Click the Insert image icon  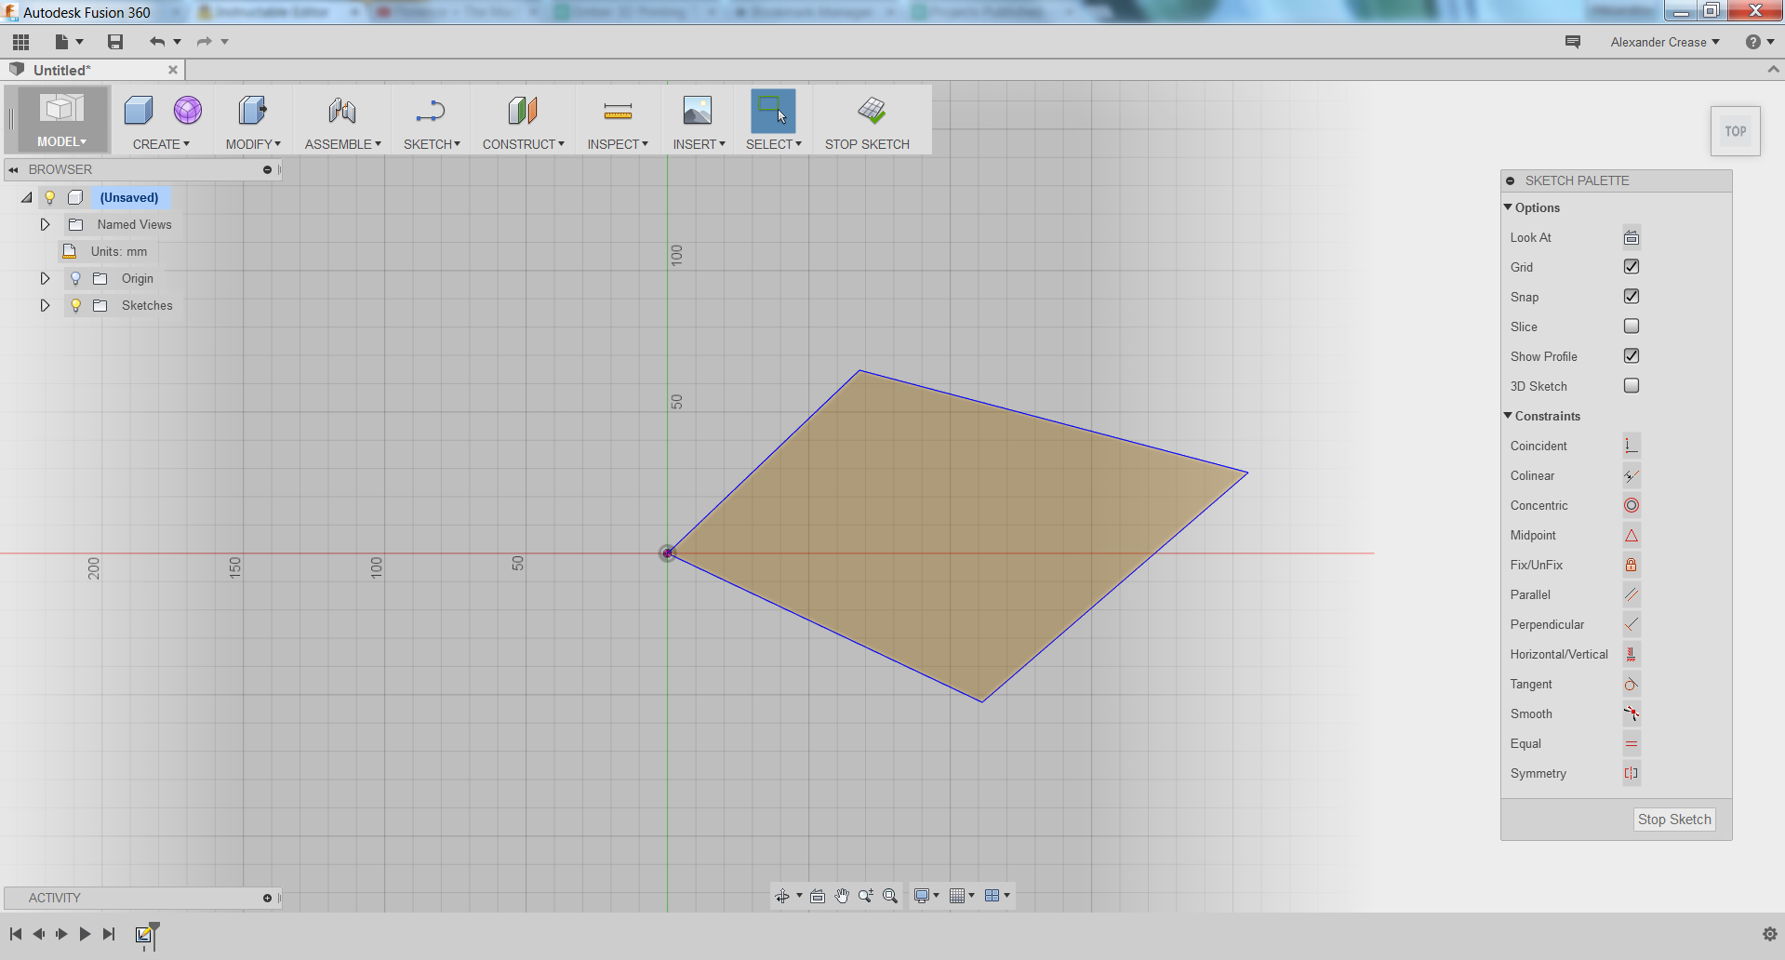tap(698, 111)
